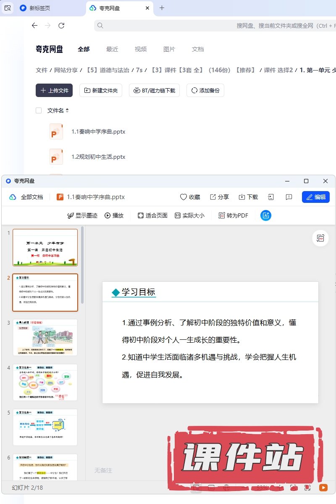Click the floating PDF convert icon

320,238
